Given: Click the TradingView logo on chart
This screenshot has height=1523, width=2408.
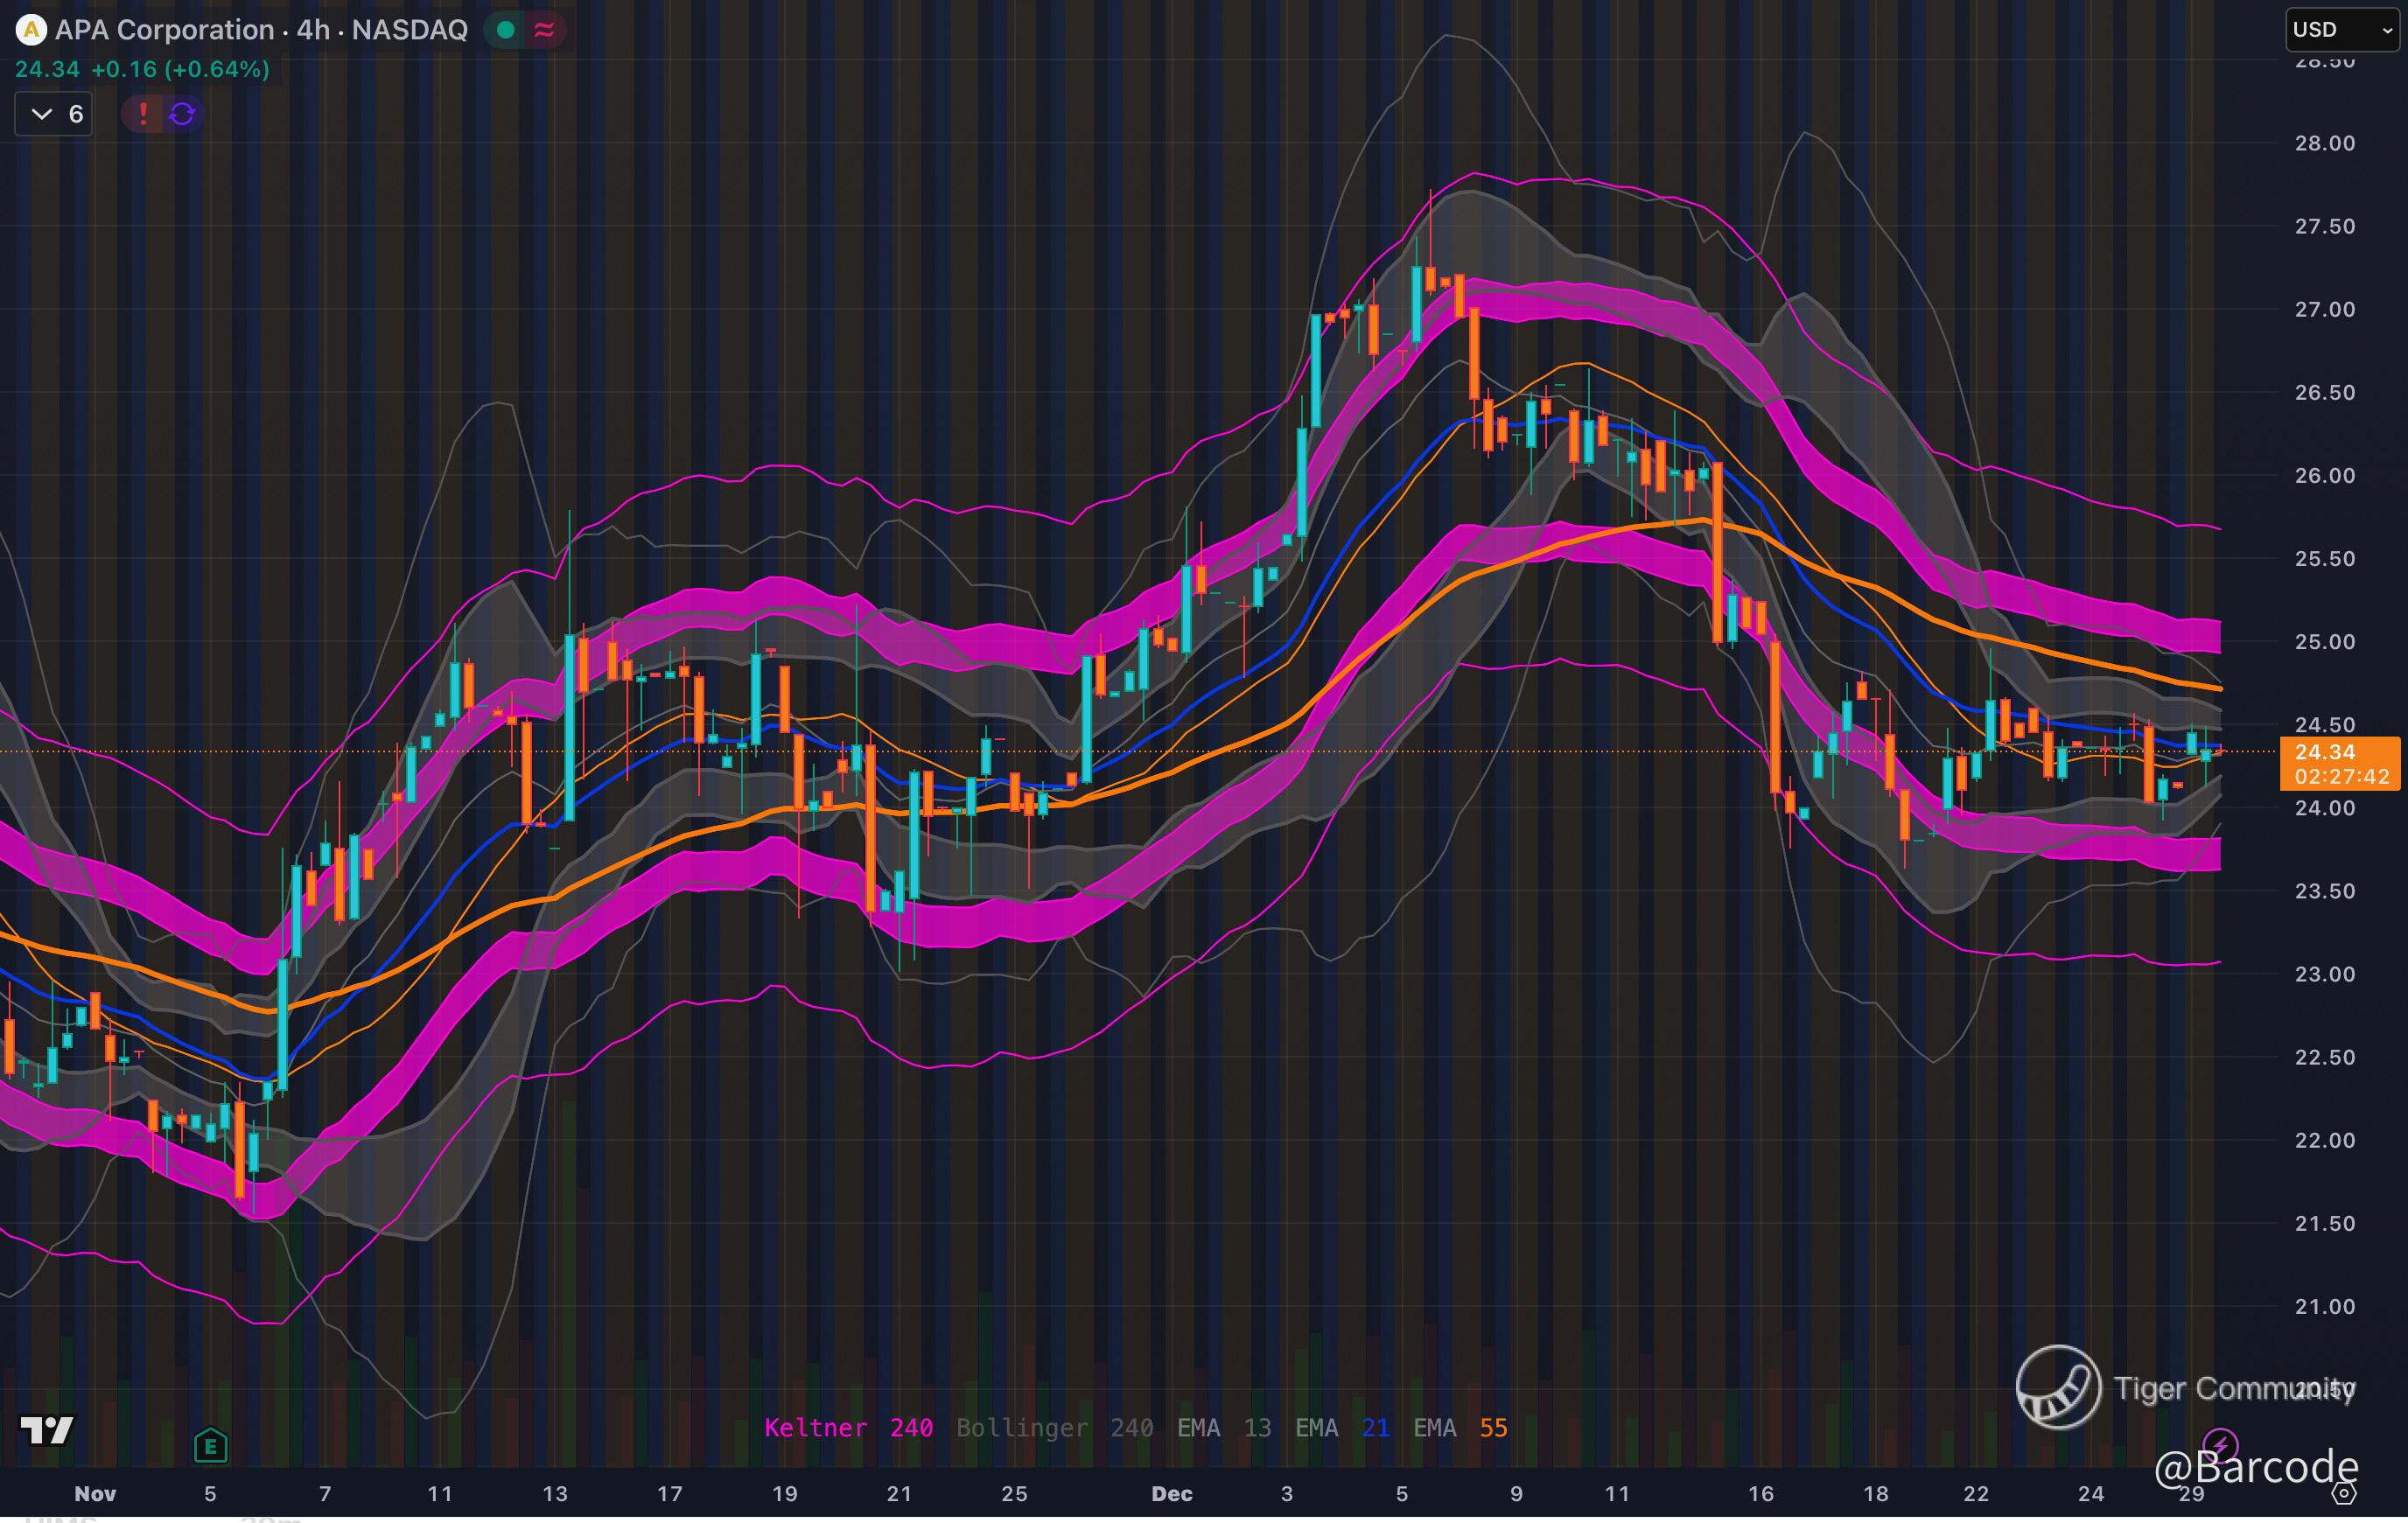Looking at the screenshot, I should pos(47,1430).
